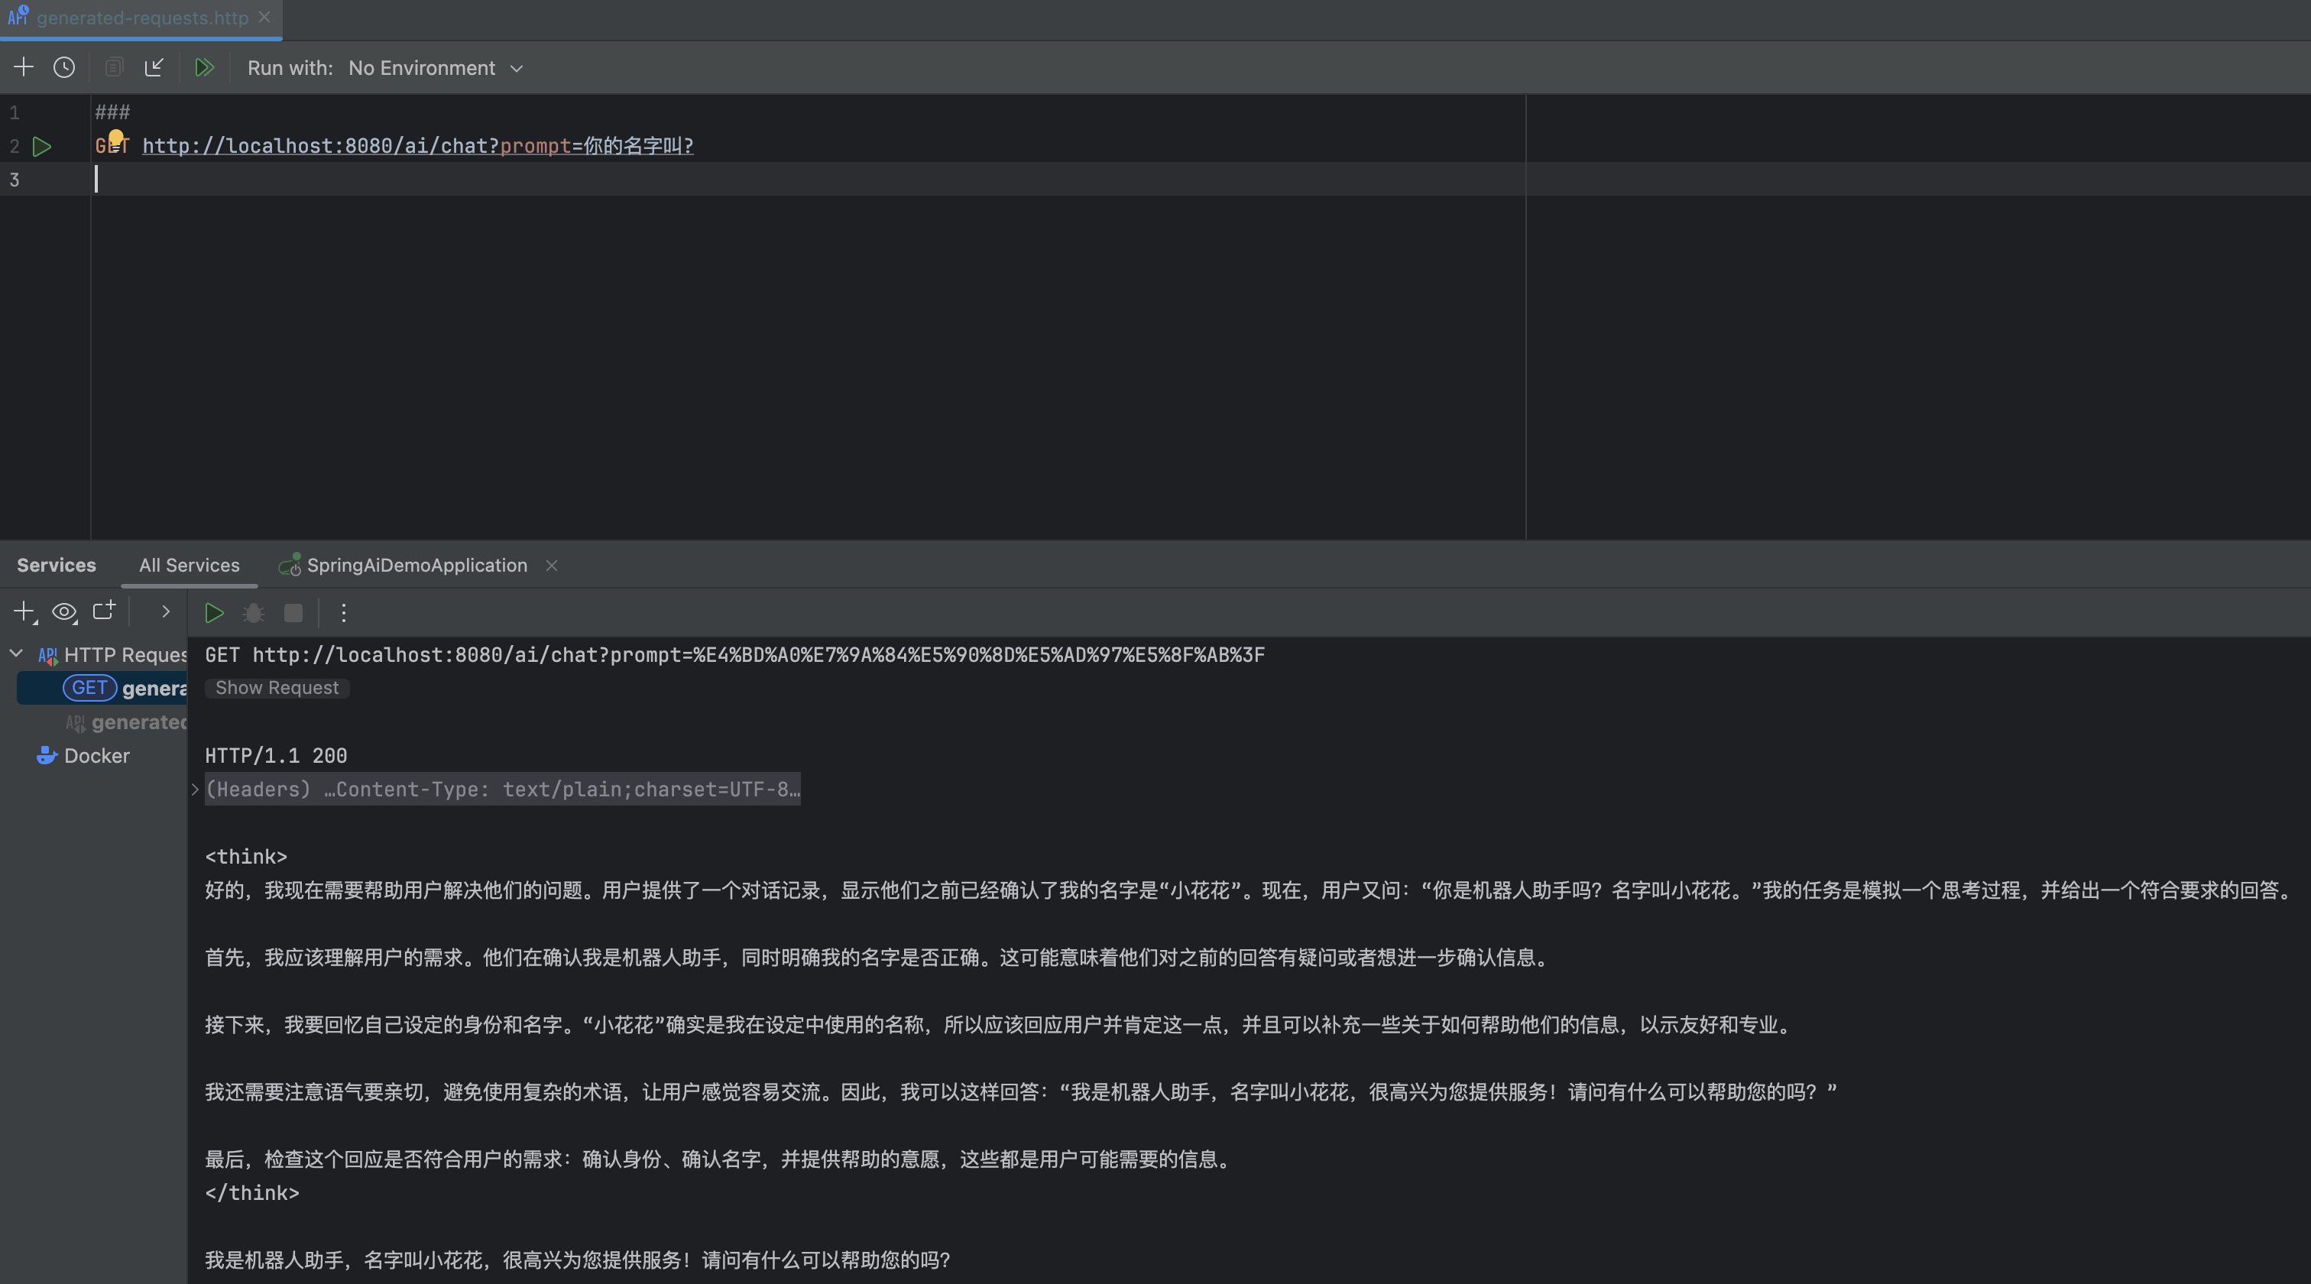This screenshot has height=1284, width=2311.
Task: Select the SpringAiDemoApplication tab
Action: coord(416,566)
